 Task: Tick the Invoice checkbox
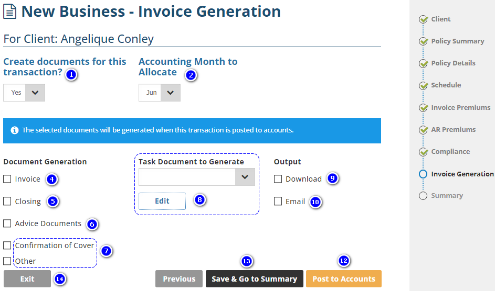click(x=7, y=179)
